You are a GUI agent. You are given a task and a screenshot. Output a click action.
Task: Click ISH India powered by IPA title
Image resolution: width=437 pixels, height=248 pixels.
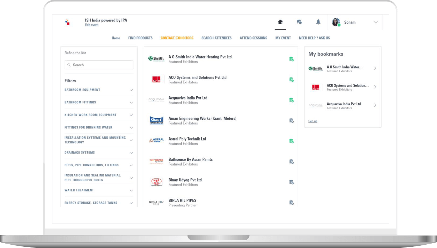click(106, 20)
